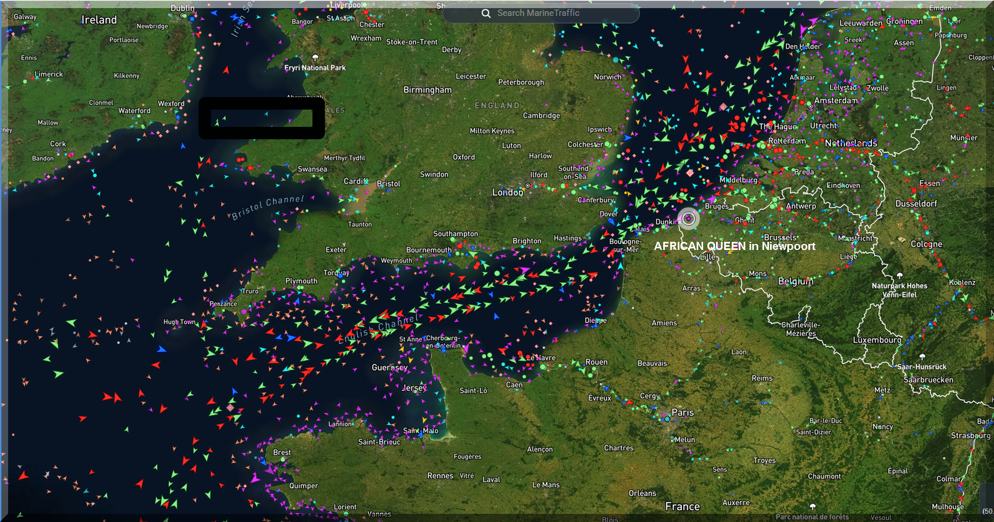Click the Bristol Channel water label
Image resolution: width=994 pixels, height=522 pixels.
click(x=268, y=207)
